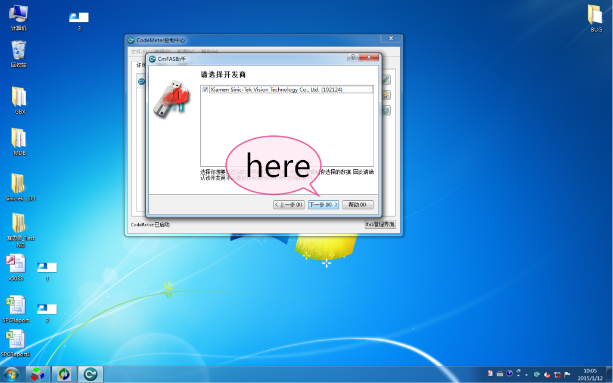Uncheck the Xiamen Sinic-Tek Vision Technology checkbox
The image size is (613, 383).
pos(206,90)
